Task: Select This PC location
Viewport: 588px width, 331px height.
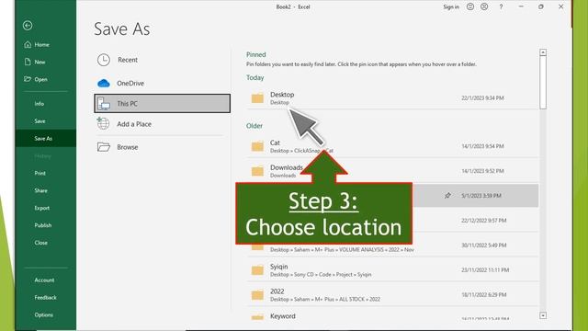Action: click(162, 103)
